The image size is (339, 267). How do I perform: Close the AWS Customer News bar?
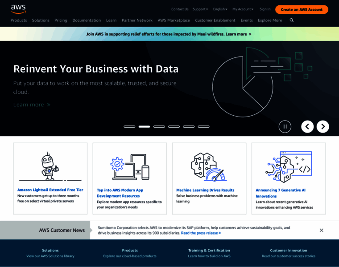pyautogui.click(x=321, y=231)
